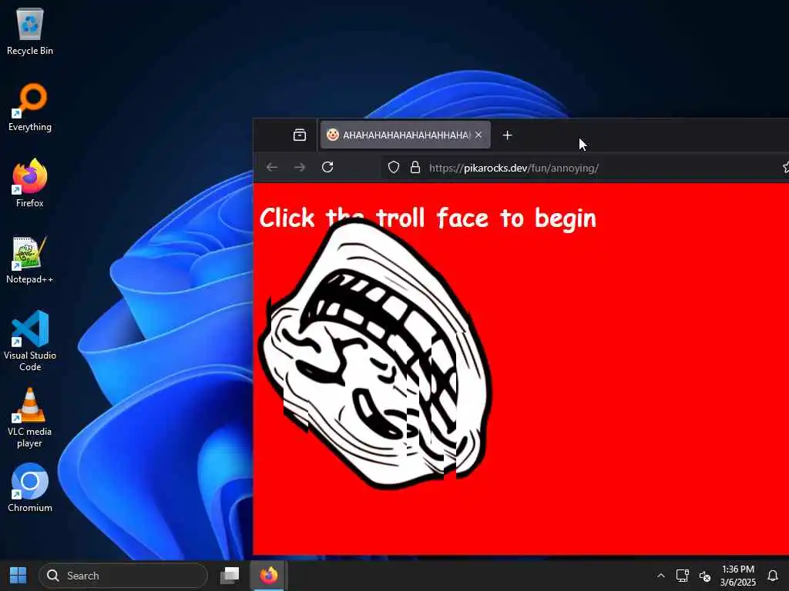Open the tracking protection shield icon

click(394, 167)
